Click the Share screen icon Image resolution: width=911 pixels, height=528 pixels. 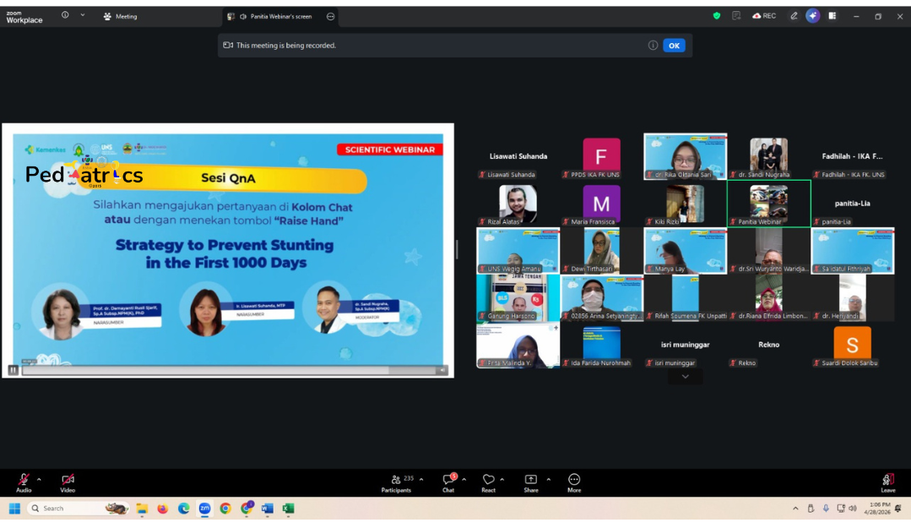coord(530,480)
